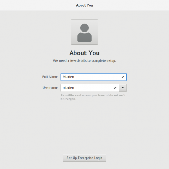Click the person silhouette head in avatar

tap(84, 27)
